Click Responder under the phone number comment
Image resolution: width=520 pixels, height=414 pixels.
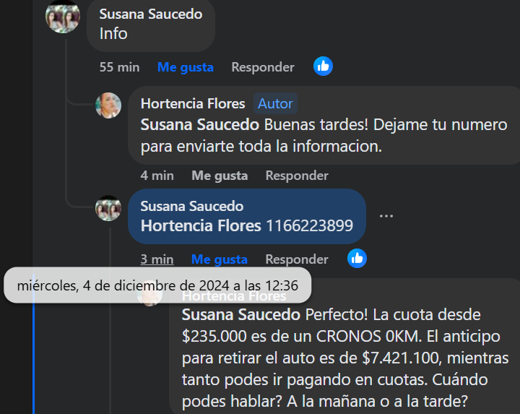[297, 259]
